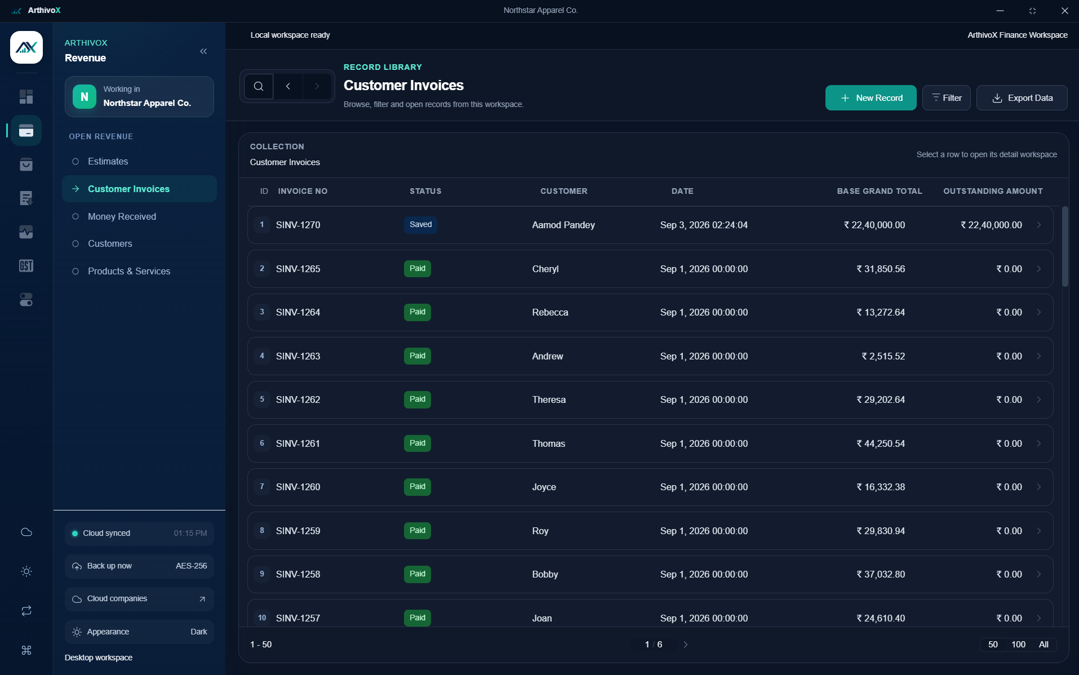
Task: Click Back up now
Action: pyautogui.click(x=139, y=566)
